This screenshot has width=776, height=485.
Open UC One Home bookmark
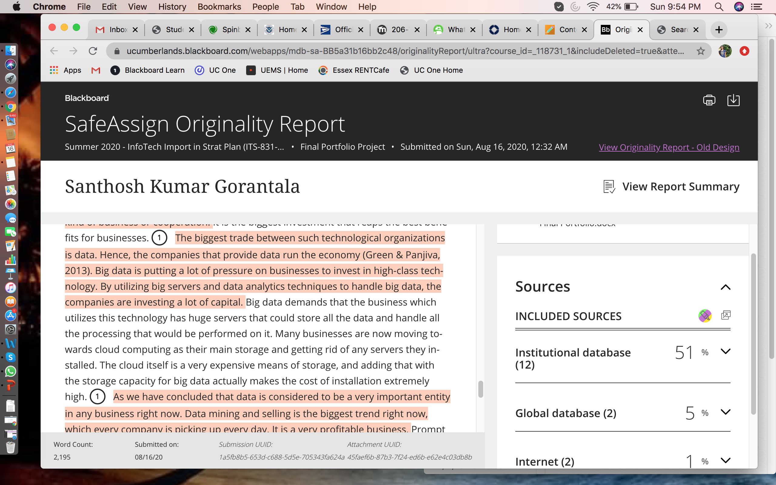tap(431, 70)
